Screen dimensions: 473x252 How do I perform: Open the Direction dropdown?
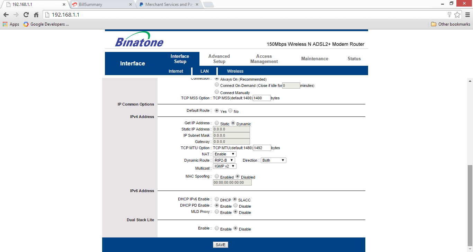click(274, 160)
